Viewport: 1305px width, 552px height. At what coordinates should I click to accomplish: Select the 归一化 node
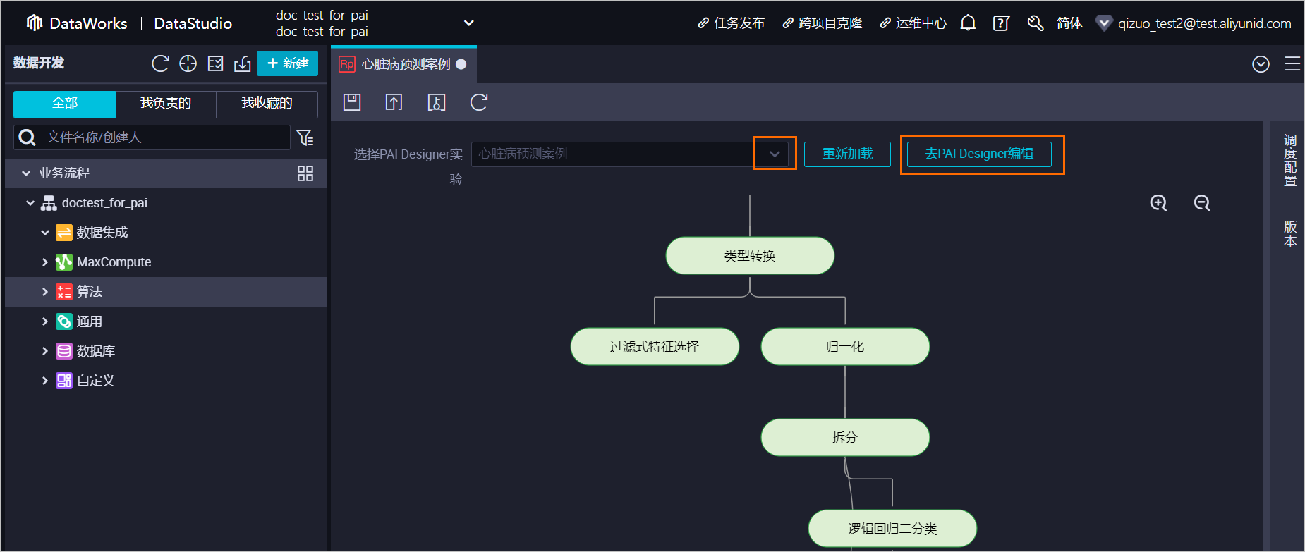pyautogui.click(x=845, y=347)
